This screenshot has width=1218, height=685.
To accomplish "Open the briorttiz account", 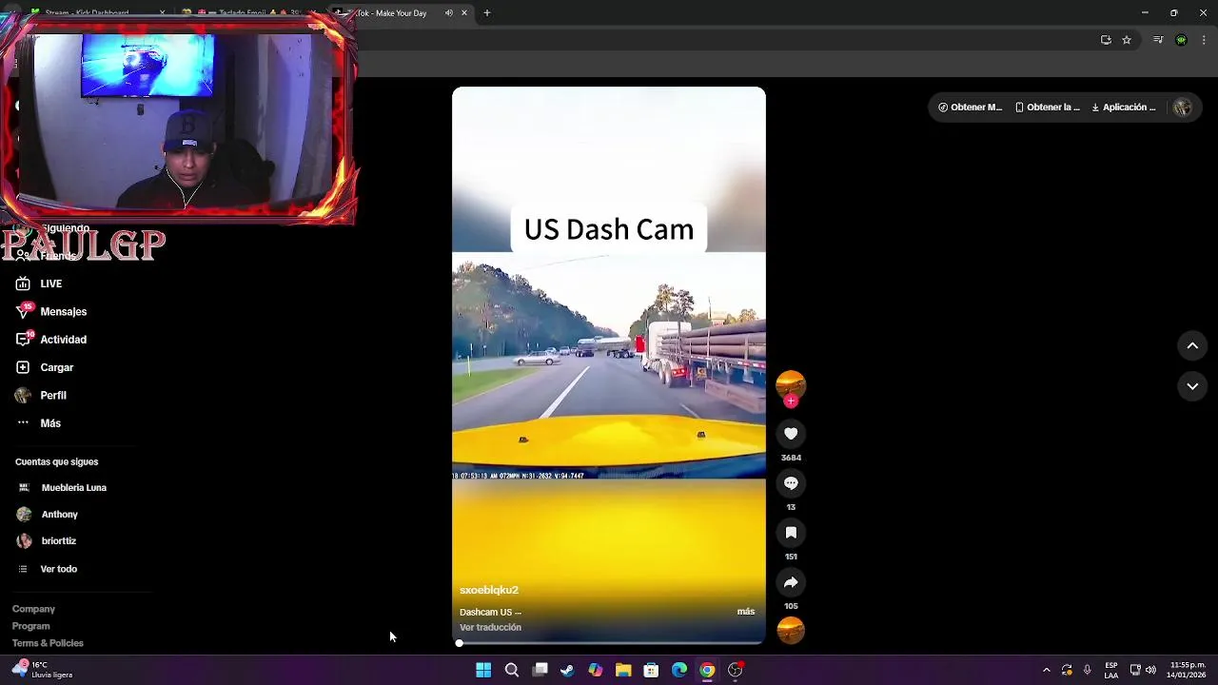I will 47,541.
